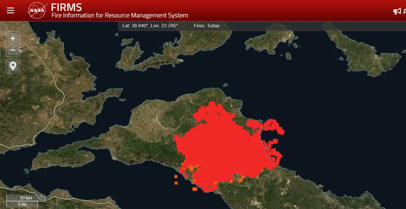Image resolution: width=406 pixels, height=209 pixels.
Task: Select the Fires: Today time indicator
Action: coord(206,26)
